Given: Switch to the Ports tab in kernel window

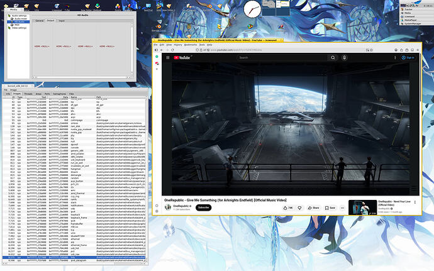Looking at the screenshot, I should click(47, 94).
